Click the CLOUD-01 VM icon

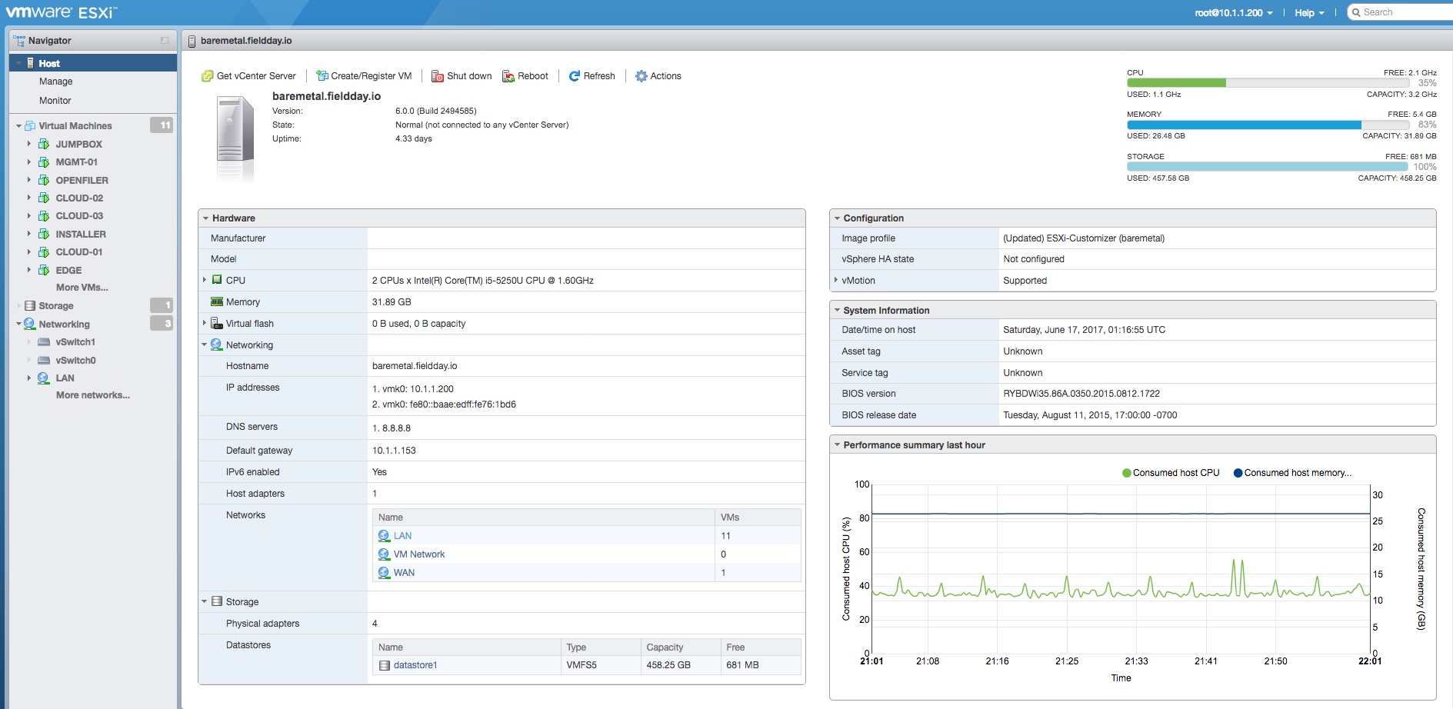(x=44, y=252)
